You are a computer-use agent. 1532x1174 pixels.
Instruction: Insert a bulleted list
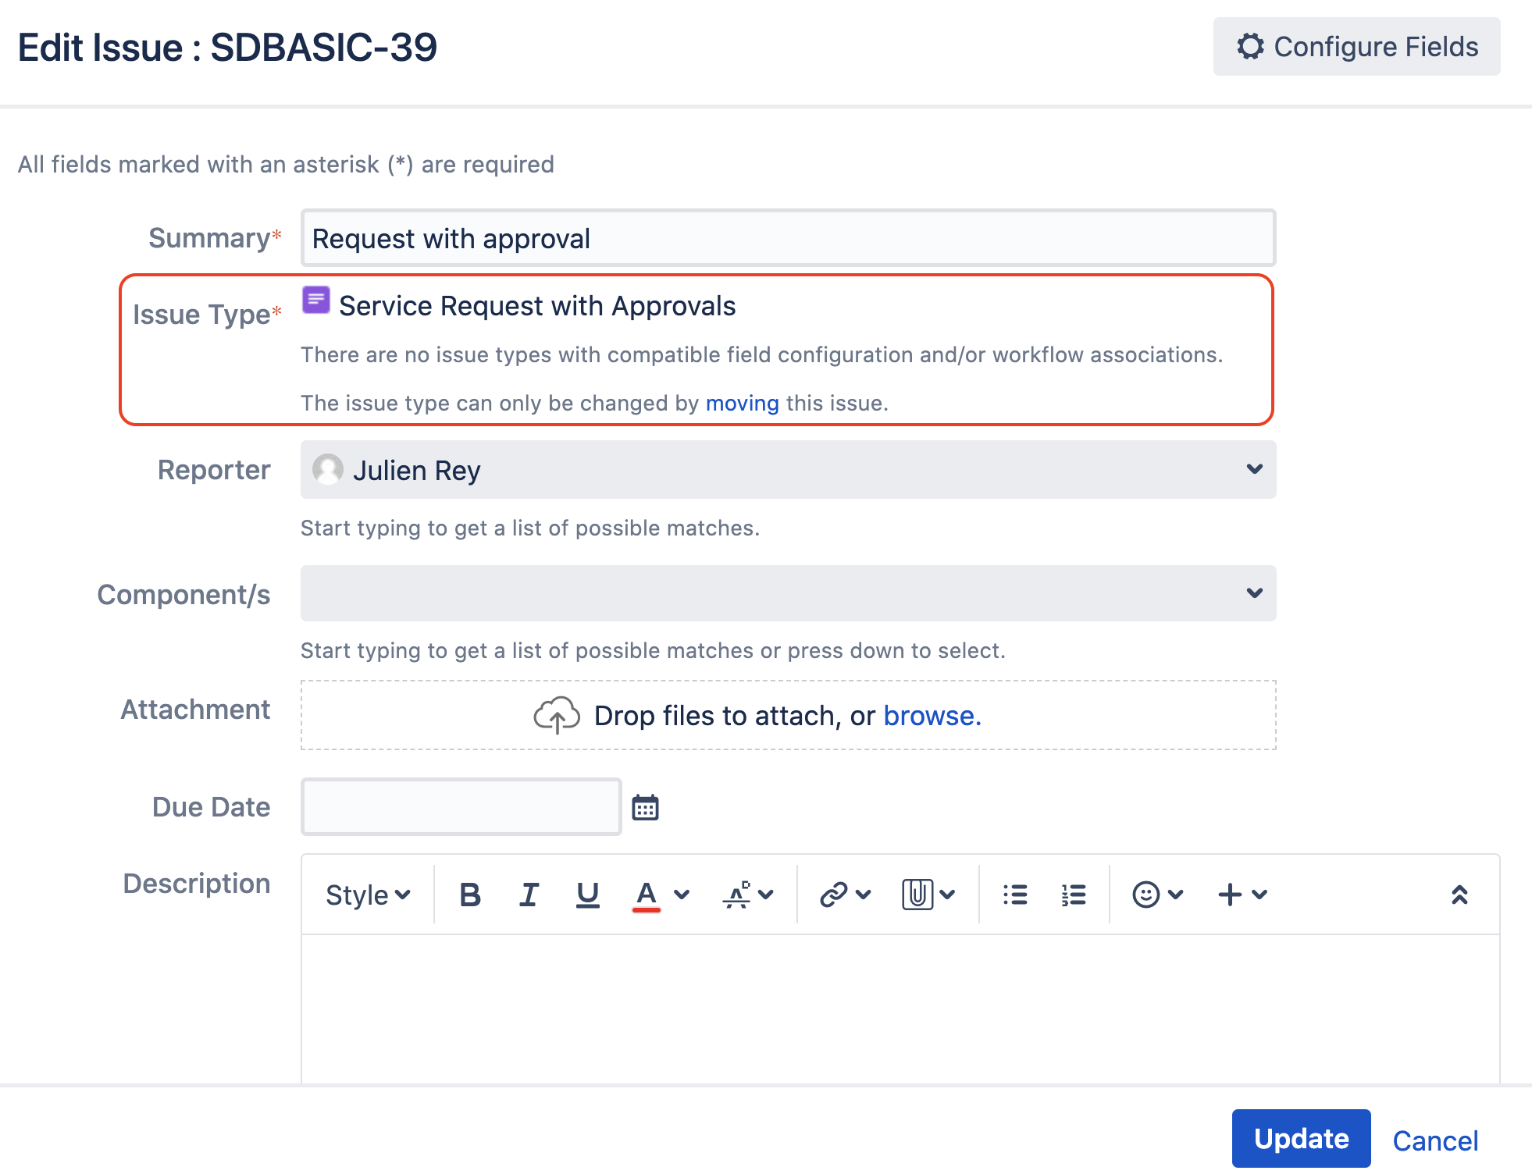point(1014,895)
